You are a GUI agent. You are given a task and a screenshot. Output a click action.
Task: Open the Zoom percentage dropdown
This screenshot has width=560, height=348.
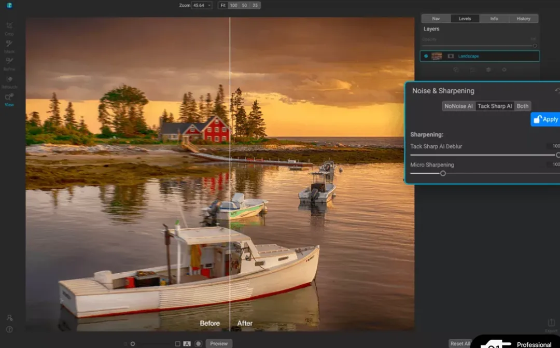(x=202, y=5)
